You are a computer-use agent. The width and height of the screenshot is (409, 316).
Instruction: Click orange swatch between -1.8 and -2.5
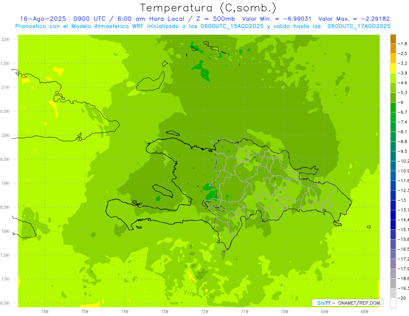[x=393, y=48]
